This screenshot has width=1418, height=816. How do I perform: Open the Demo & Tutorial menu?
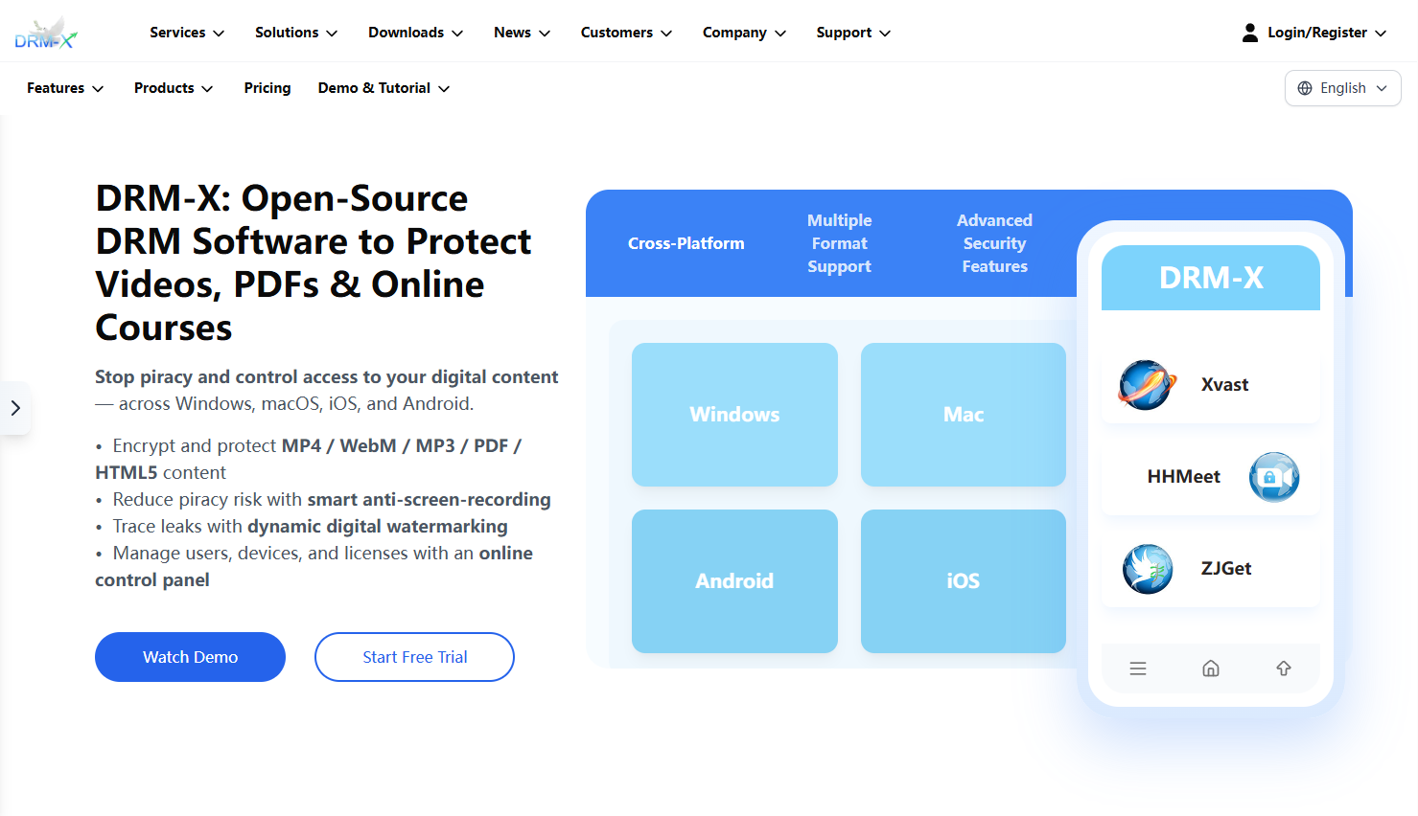click(384, 88)
